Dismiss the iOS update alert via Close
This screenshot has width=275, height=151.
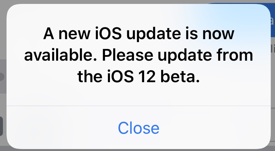point(139,128)
